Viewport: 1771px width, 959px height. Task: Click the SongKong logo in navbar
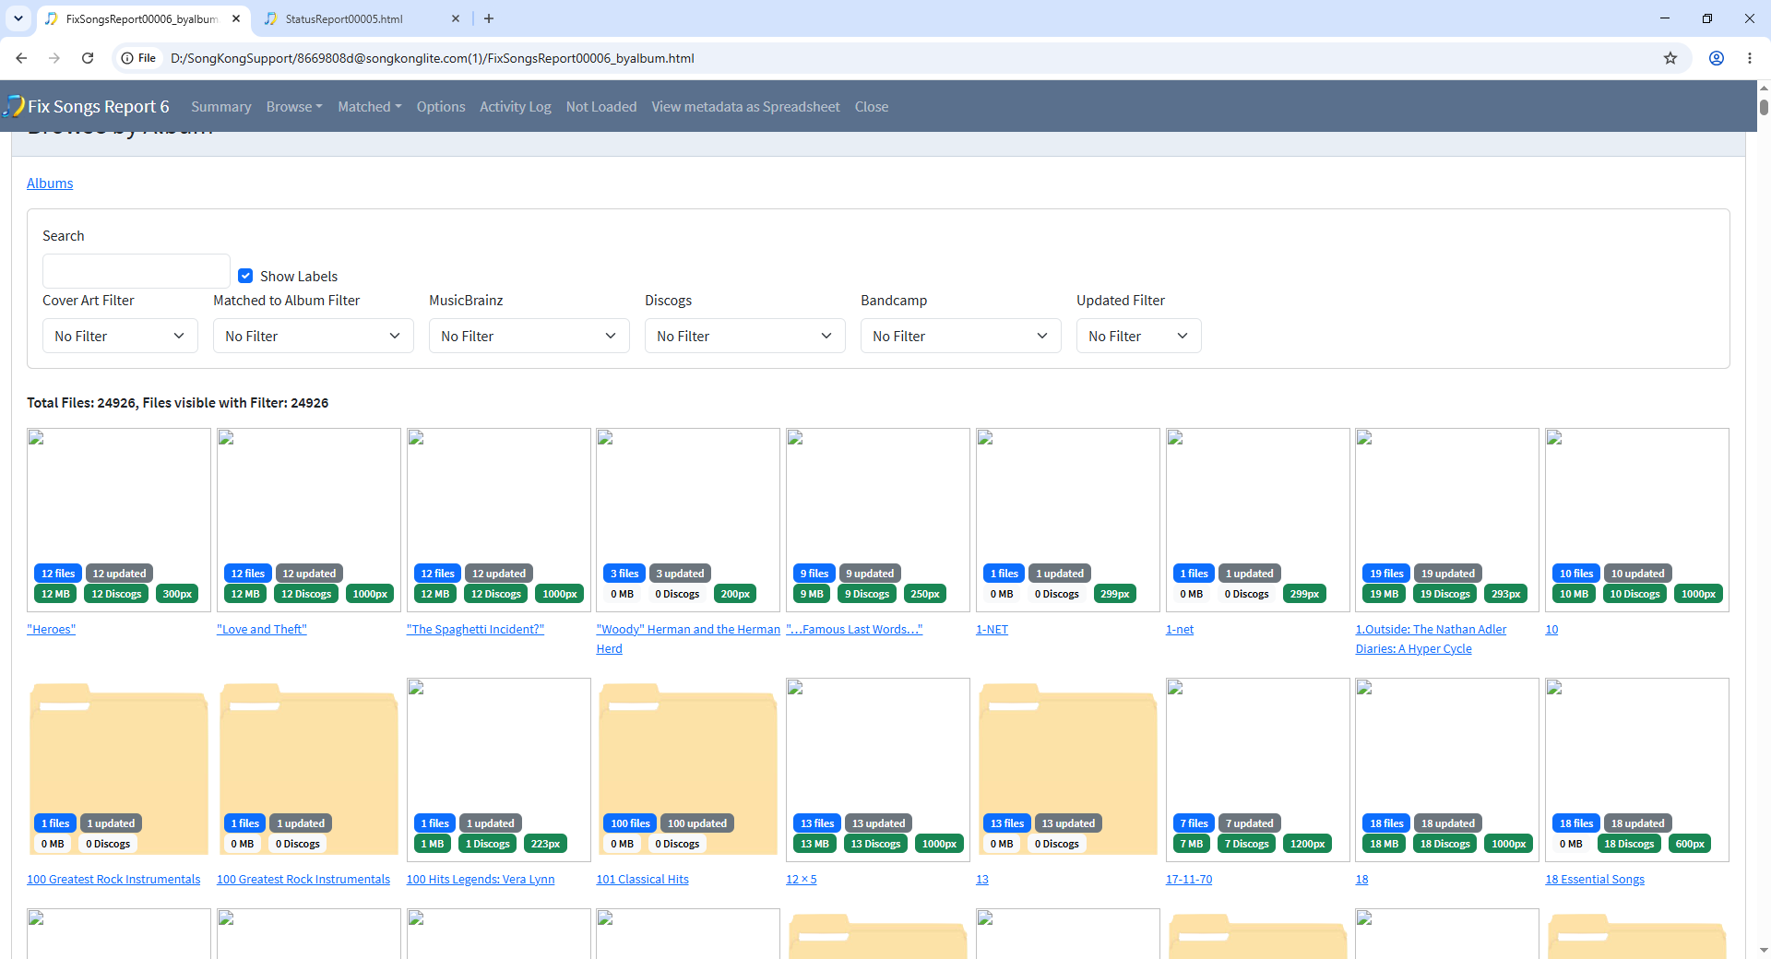[x=14, y=106]
